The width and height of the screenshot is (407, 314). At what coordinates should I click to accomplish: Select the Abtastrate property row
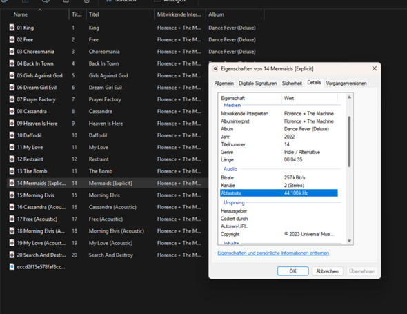click(x=279, y=193)
